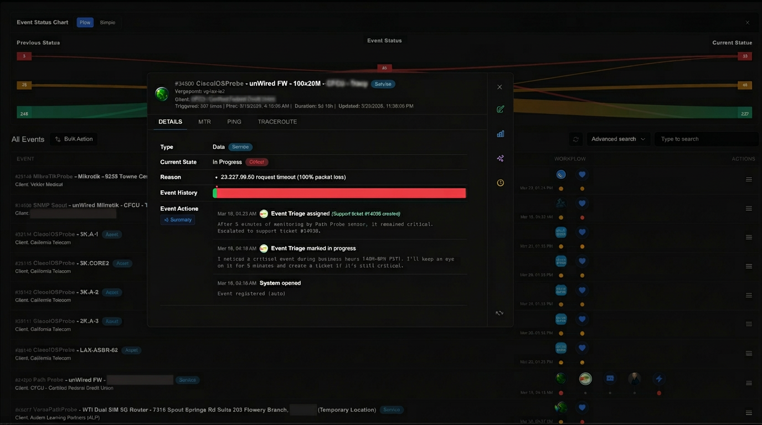Switch to the MTR tab

[x=204, y=122]
